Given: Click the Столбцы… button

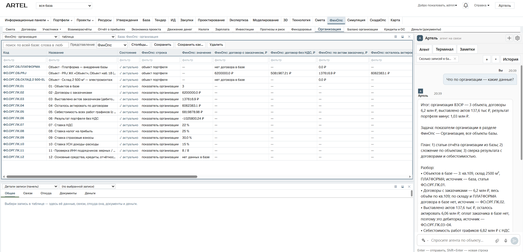Looking at the screenshot, I should (x=139, y=45).
